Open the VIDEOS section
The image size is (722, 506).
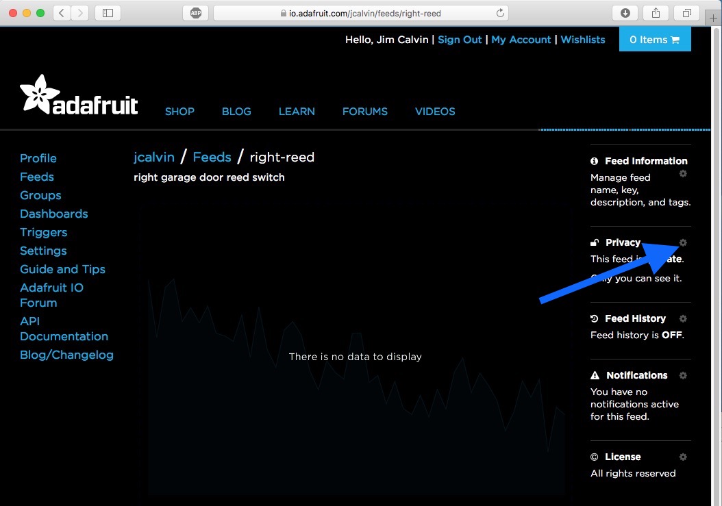[x=435, y=112]
